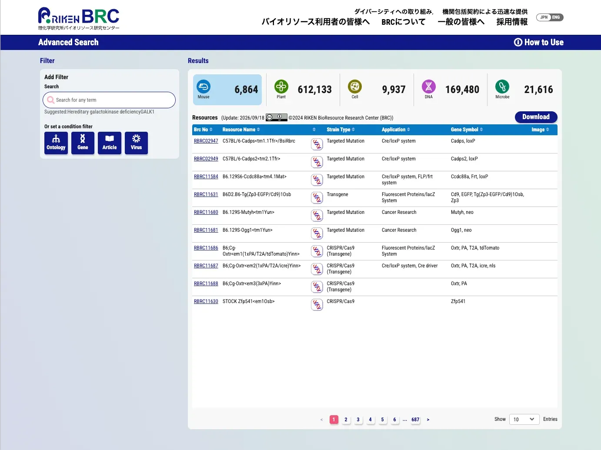Focus the Search for any term field
Screen dimensions: 601x450
click(109, 100)
